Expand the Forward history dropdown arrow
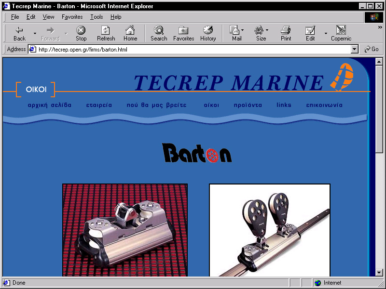 click(x=66, y=33)
